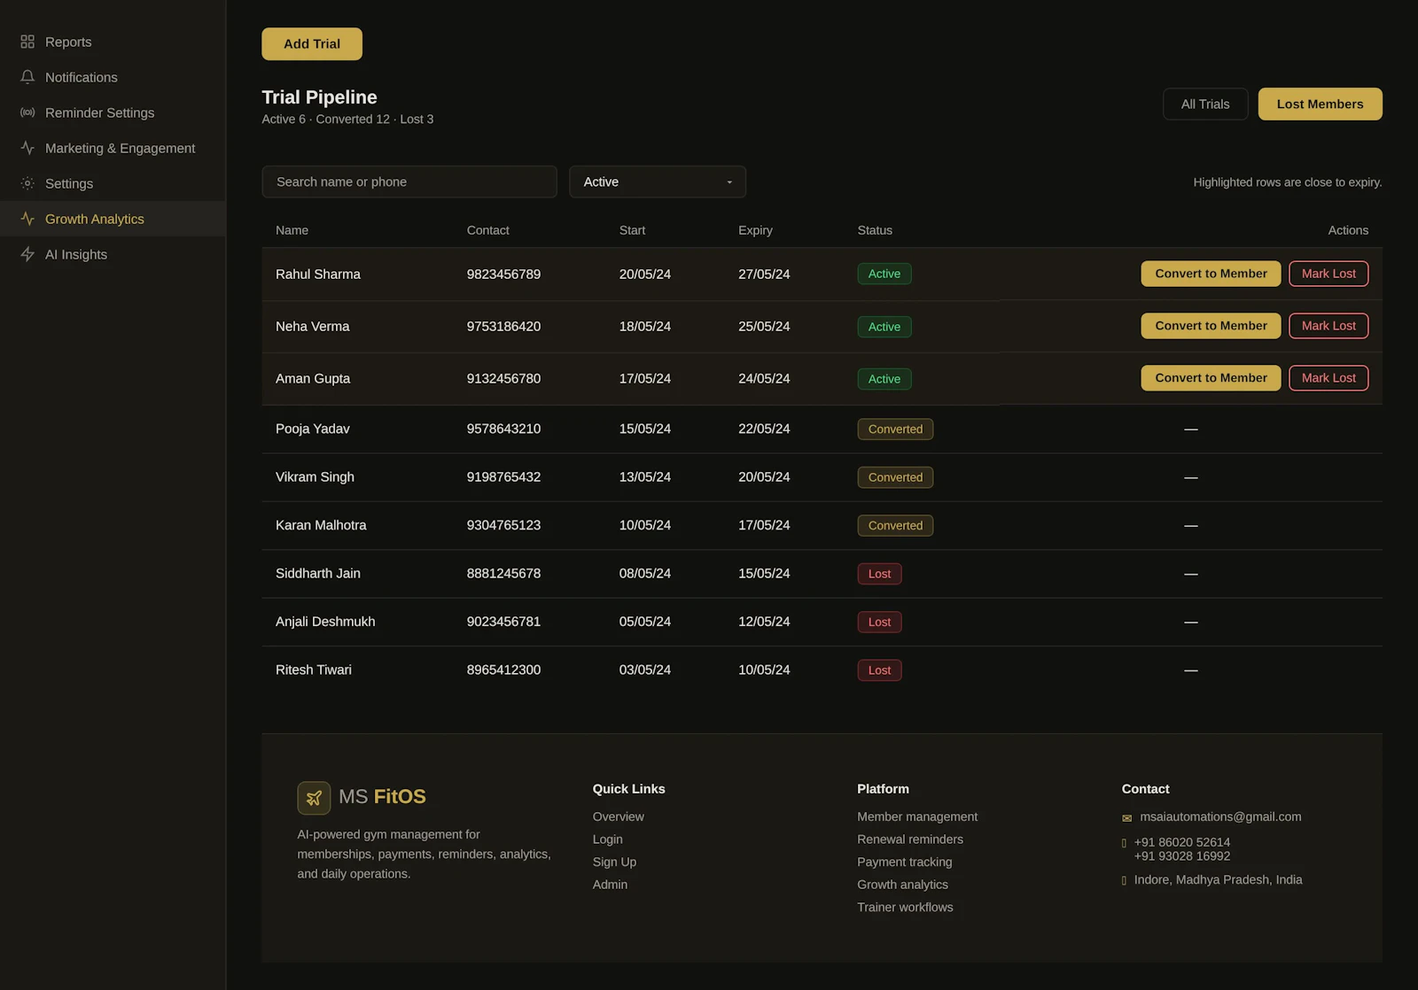Click the Sign Up footer link
This screenshot has width=1418, height=990.
[x=614, y=862]
